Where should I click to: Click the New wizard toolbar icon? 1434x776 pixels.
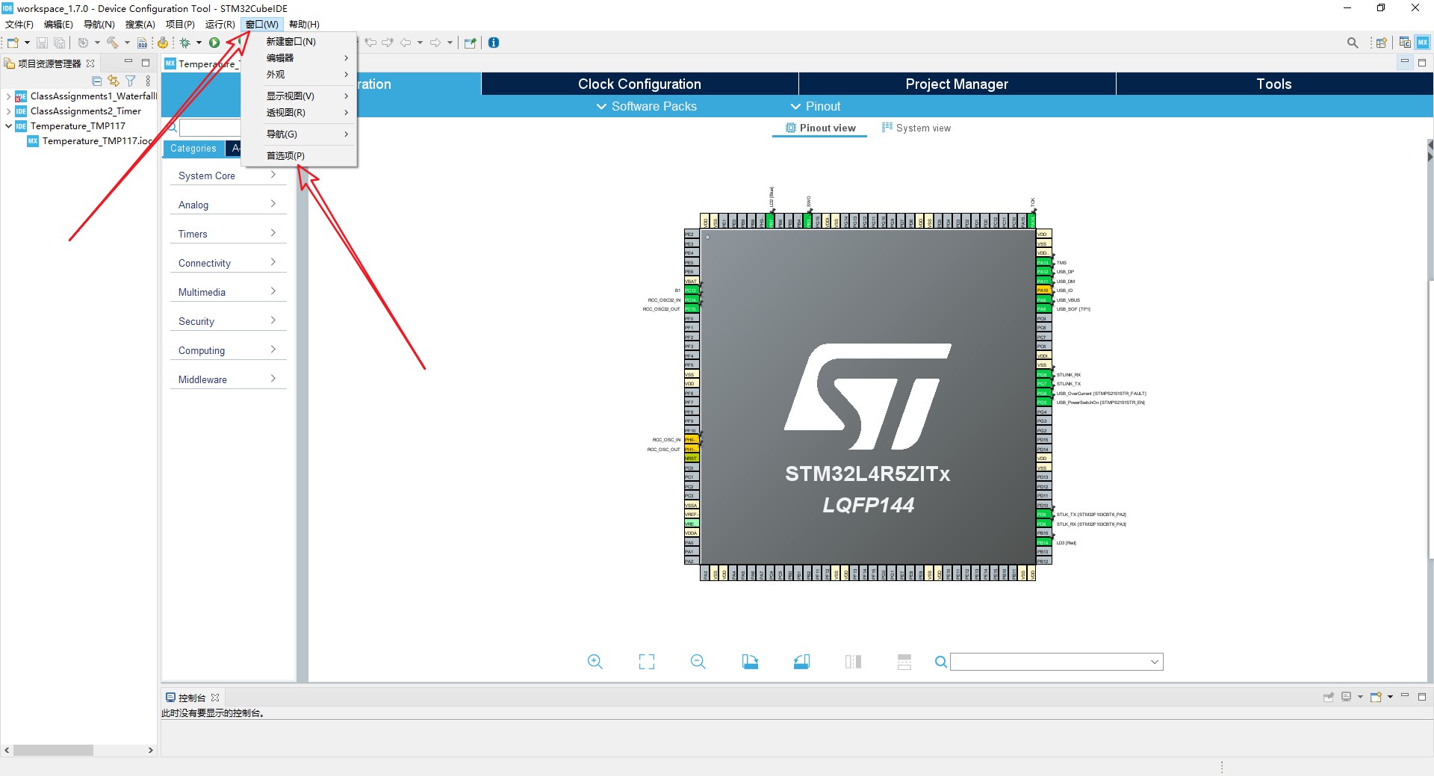13,43
